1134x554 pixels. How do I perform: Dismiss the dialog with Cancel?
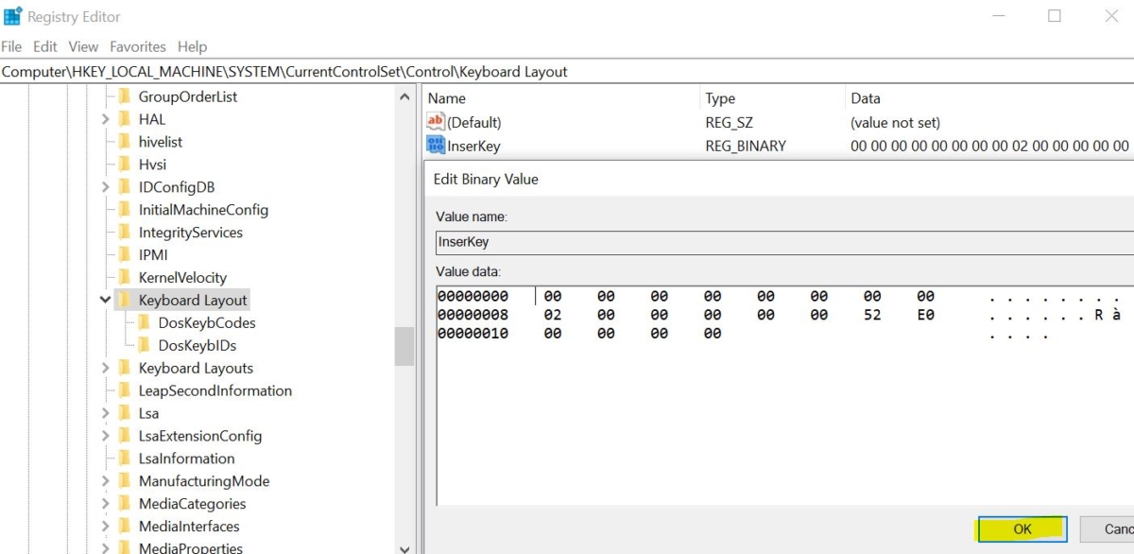(1115, 528)
